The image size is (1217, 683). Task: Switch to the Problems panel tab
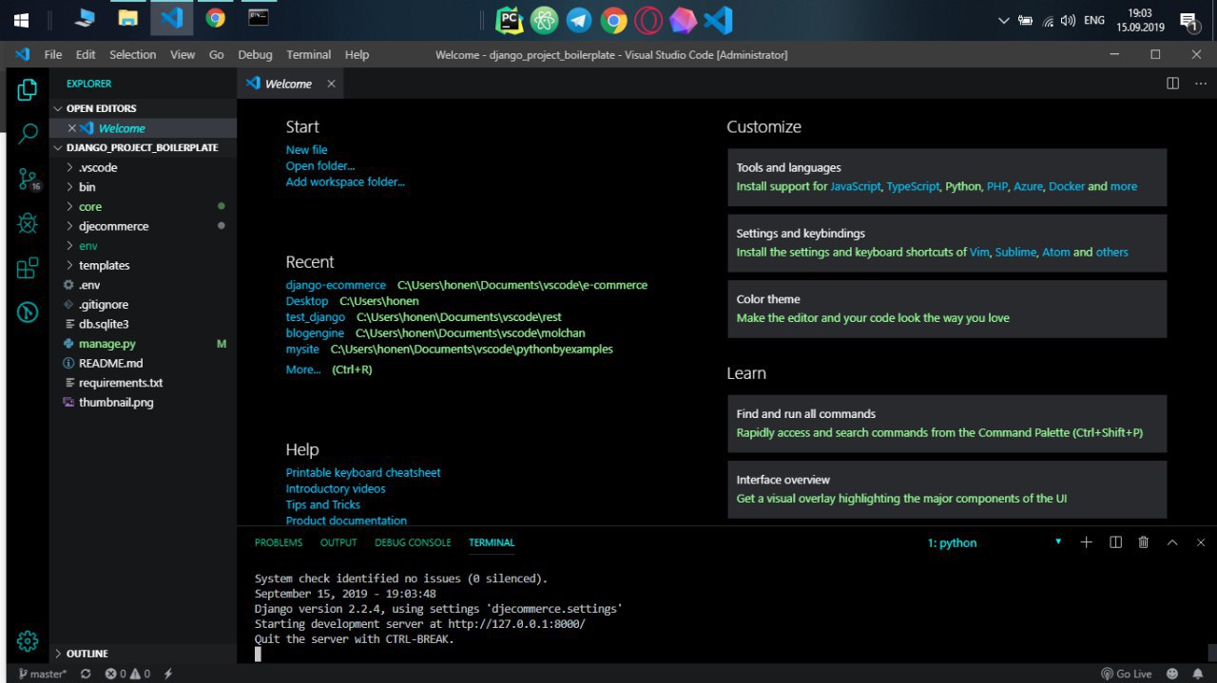[279, 542]
